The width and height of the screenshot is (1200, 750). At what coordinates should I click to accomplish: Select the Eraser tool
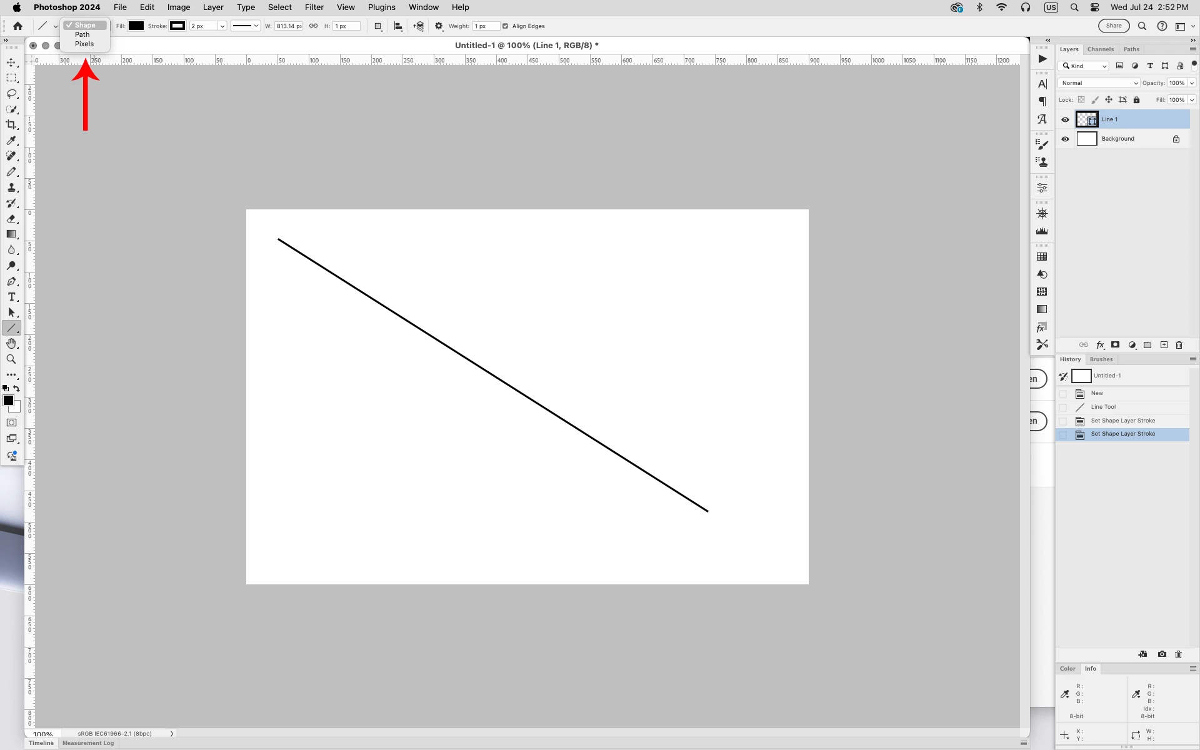(11, 219)
